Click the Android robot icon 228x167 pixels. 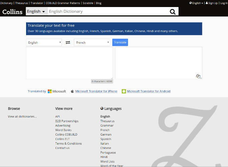(x=124, y=91)
